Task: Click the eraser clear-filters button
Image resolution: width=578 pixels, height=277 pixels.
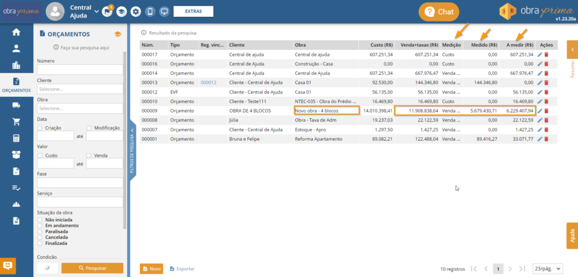Action: [x=47, y=268]
